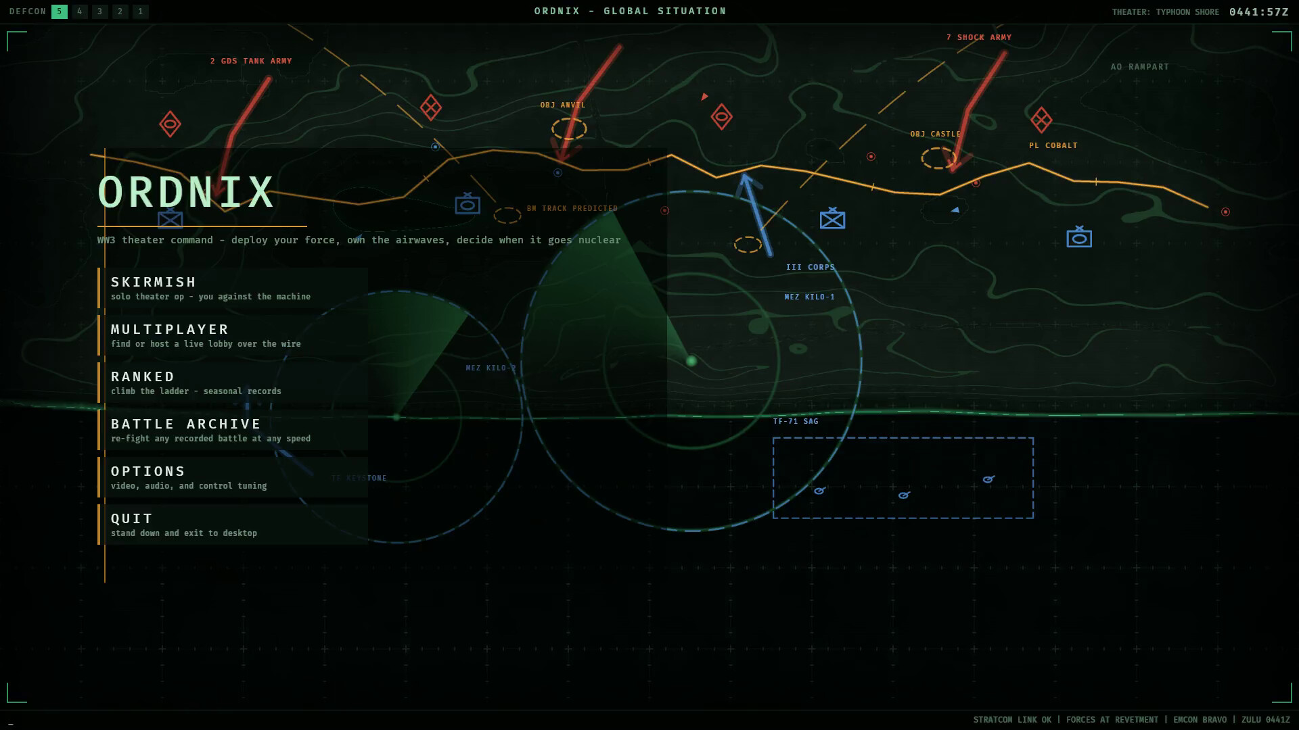The width and height of the screenshot is (1299, 730).
Task: Click blue dot marker right of upper-left crossed diamond
Action: [x=435, y=147]
